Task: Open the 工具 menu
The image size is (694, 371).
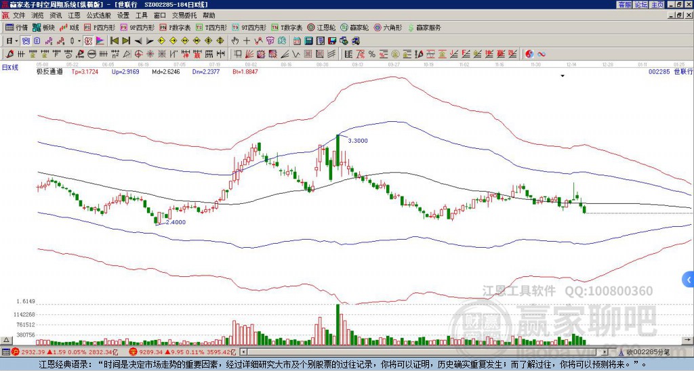Action: 142,16
